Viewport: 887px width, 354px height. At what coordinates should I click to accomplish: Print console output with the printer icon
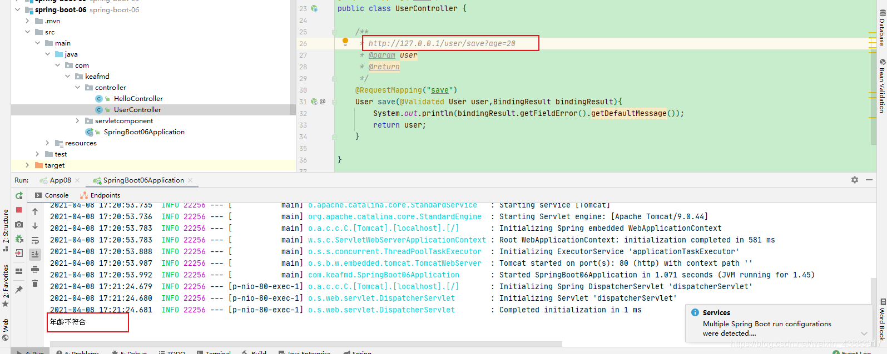35,269
